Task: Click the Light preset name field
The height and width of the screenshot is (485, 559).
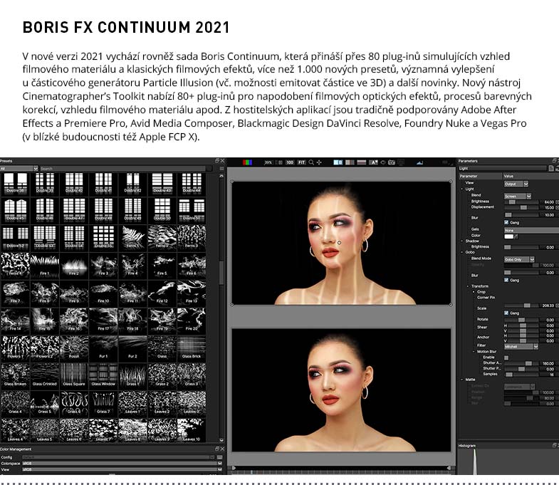Action: [503, 168]
